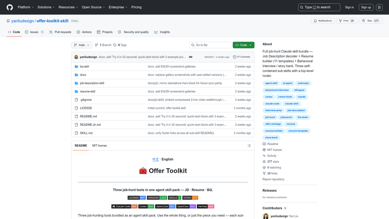Select the agent-skill topic tag
Viewport: 389px width, 219px height.
[271, 83]
